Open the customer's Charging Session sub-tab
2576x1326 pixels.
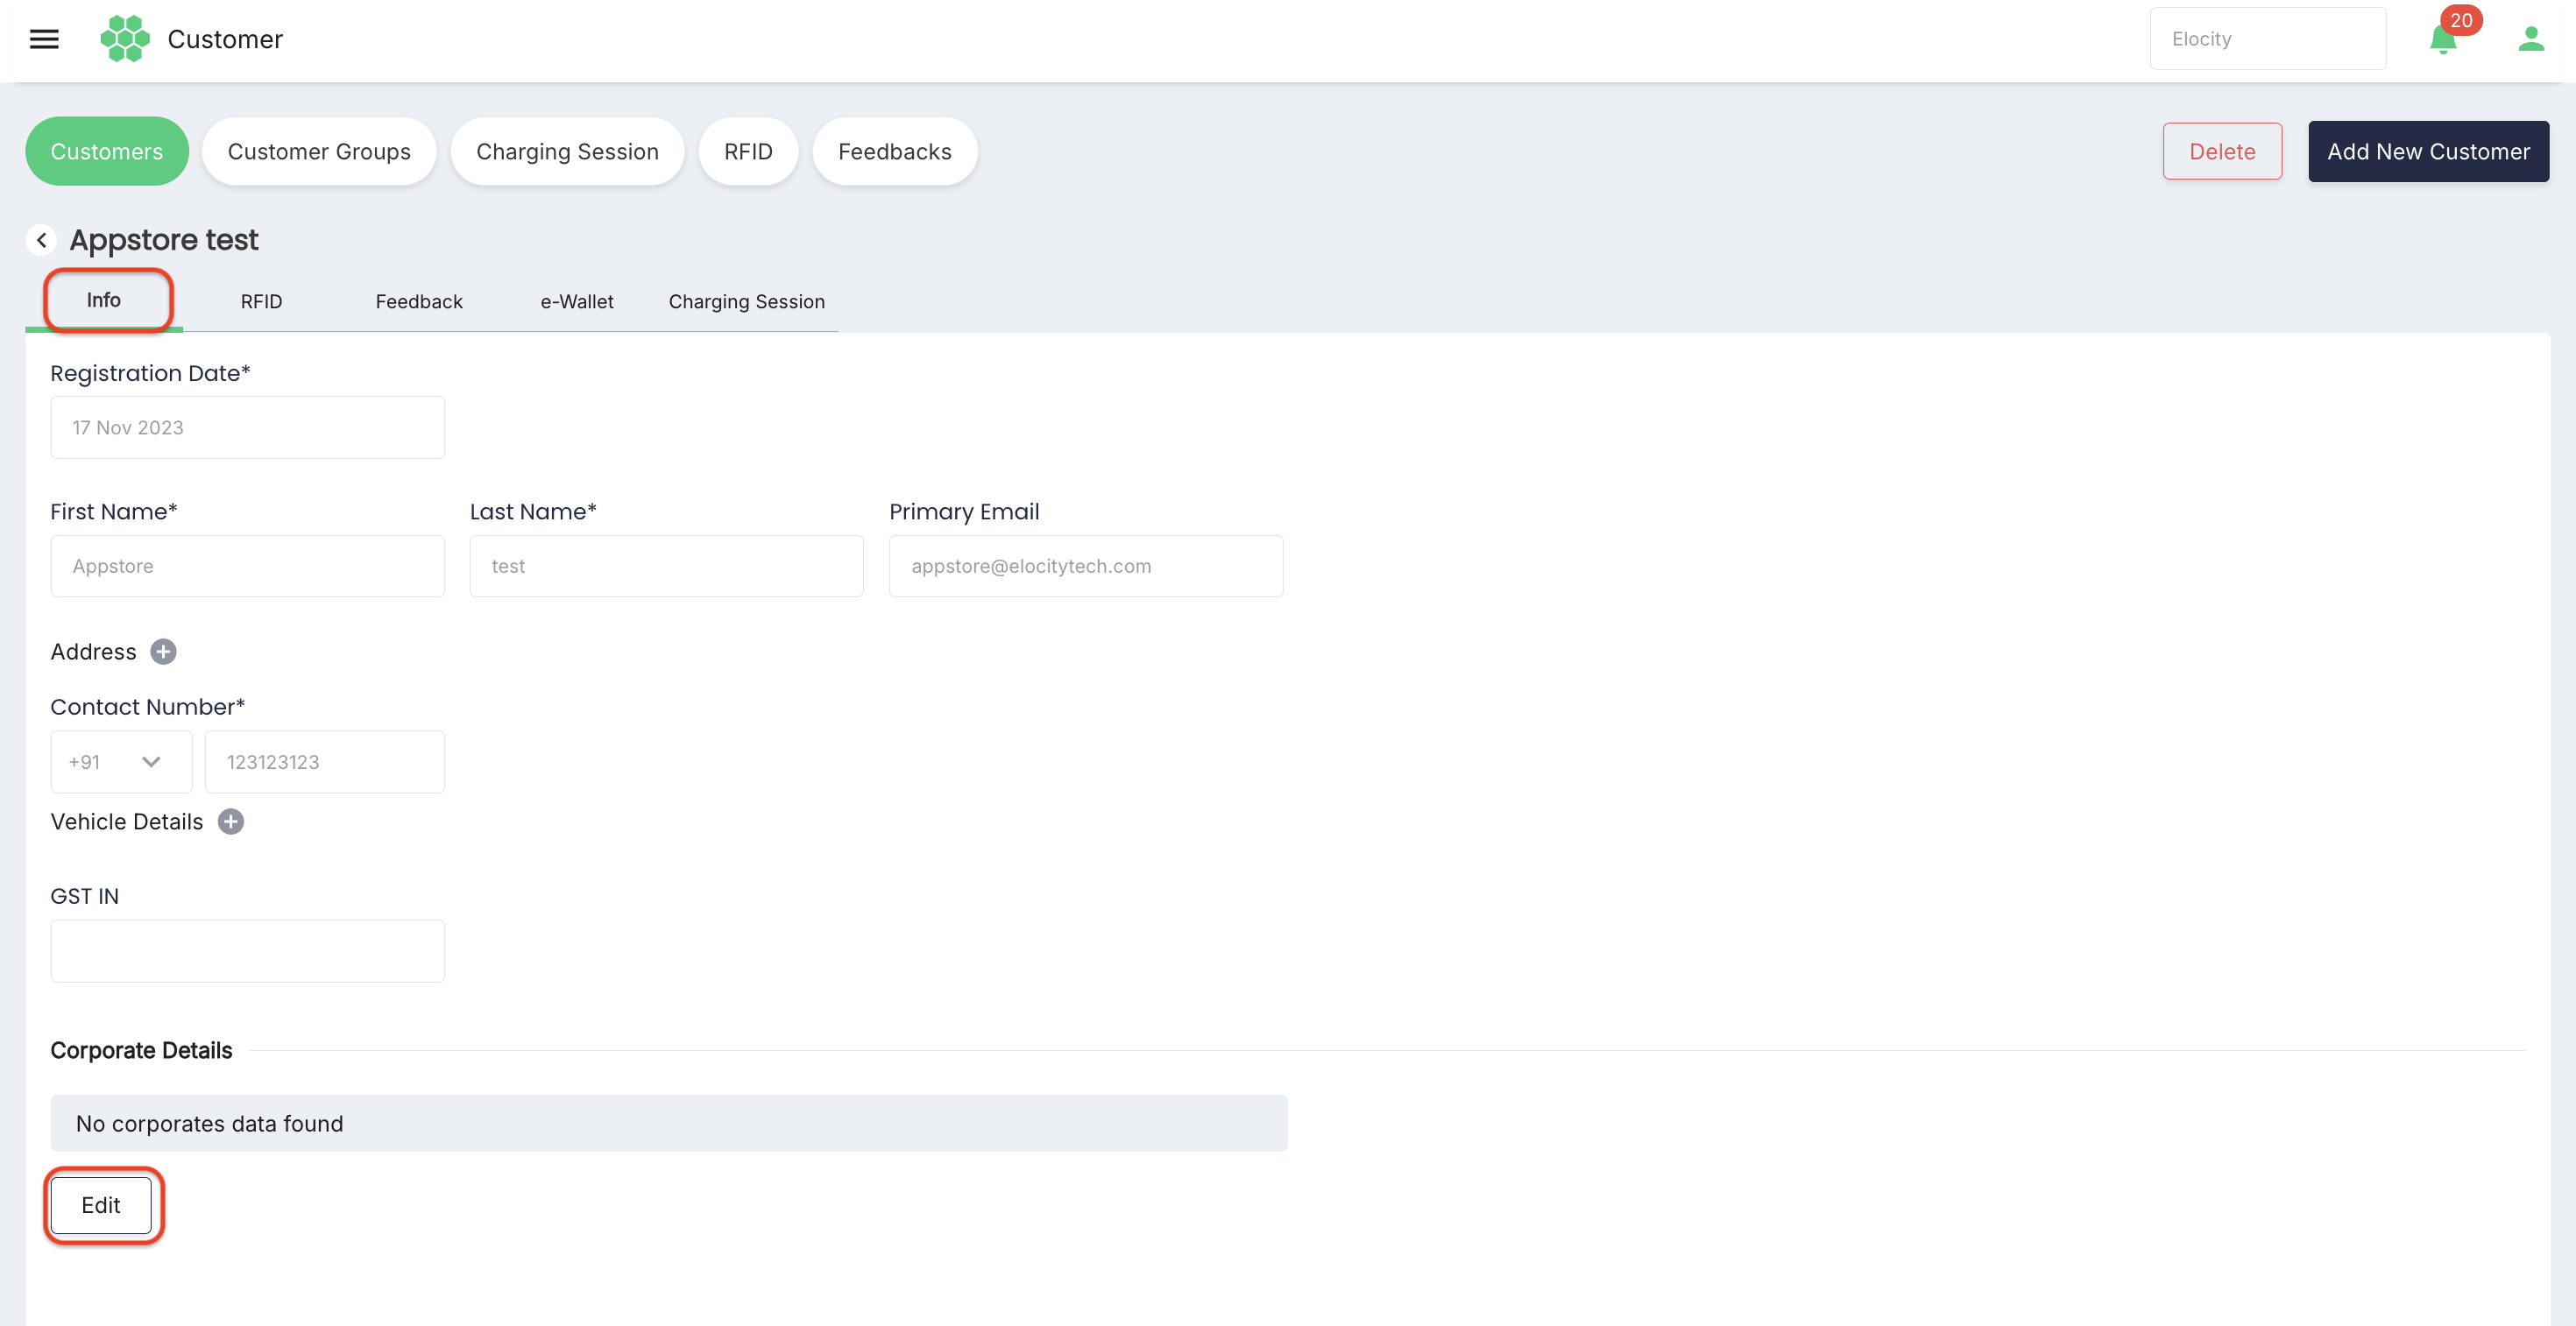point(747,300)
